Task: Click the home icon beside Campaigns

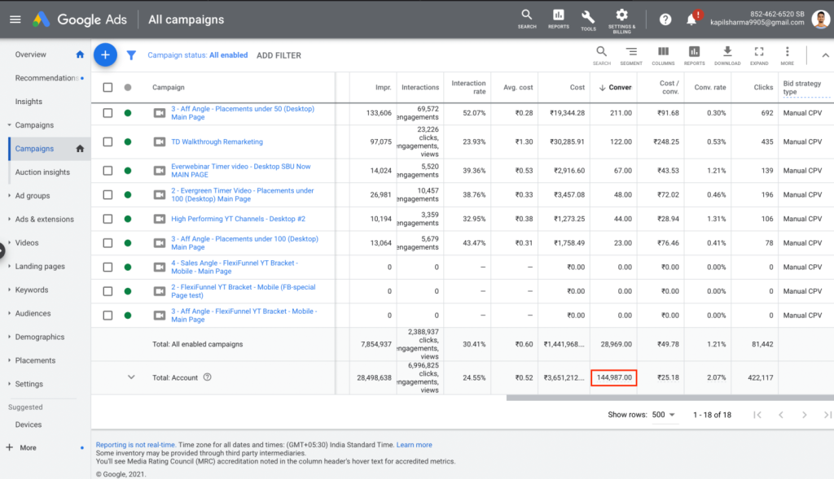Action: point(80,149)
